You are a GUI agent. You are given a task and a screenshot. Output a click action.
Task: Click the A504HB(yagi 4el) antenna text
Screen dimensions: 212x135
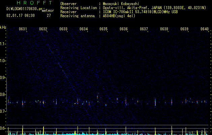pos(119,16)
